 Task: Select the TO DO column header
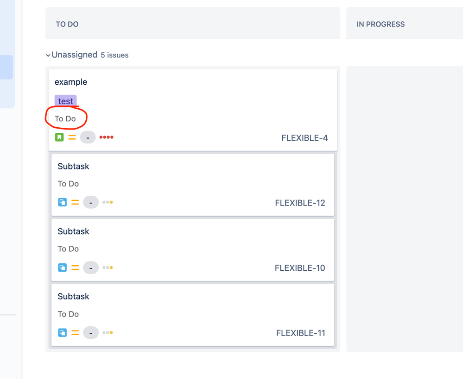(x=67, y=24)
